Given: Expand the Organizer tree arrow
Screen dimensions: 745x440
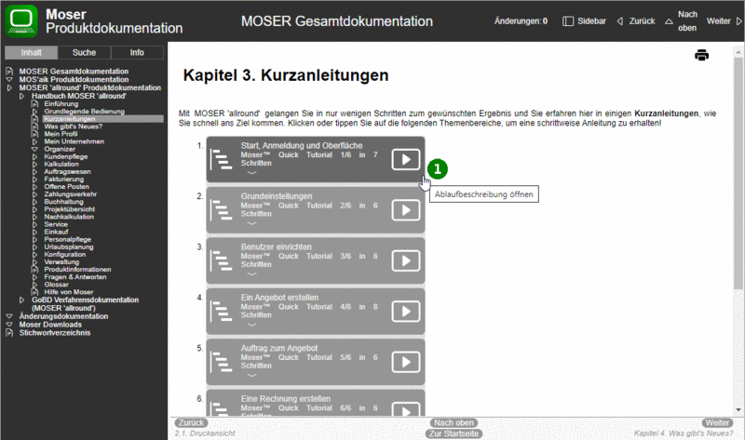Looking at the screenshot, I should tap(34, 149).
